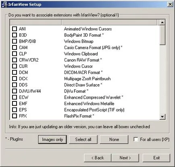Exit the IrfanView setup

point(156,158)
